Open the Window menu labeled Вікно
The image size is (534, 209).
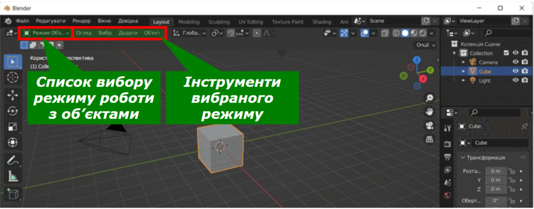click(x=104, y=21)
